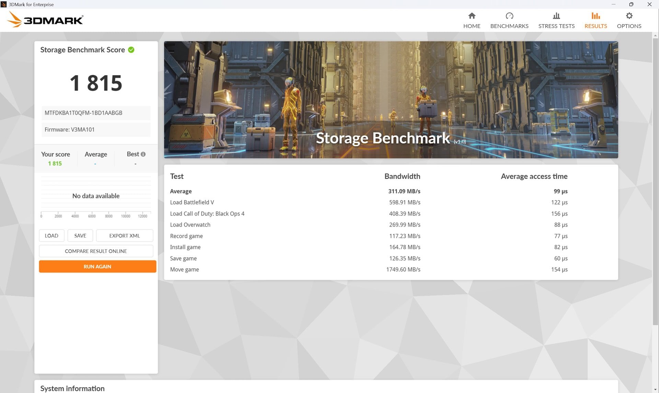Click the 3DMark title bar app icon
659x393 pixels.
[x=4, y=4]
